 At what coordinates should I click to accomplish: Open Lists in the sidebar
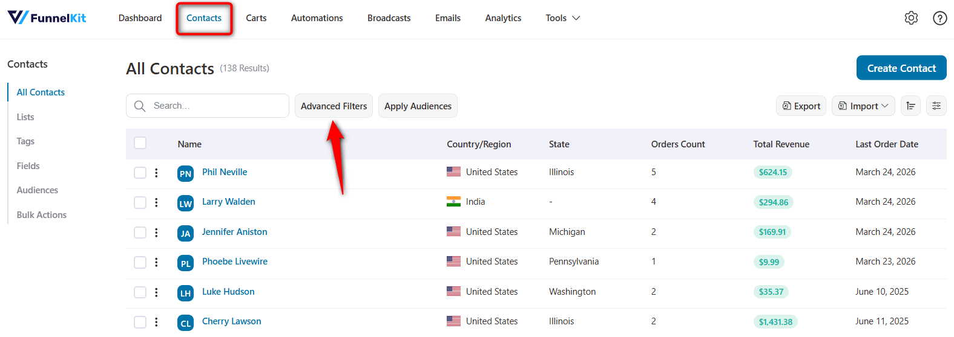[x=25, y=117]
